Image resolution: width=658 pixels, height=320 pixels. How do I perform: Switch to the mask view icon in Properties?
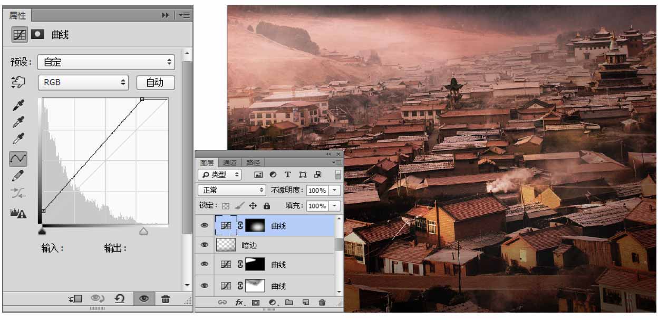click(x=37, y=34)
